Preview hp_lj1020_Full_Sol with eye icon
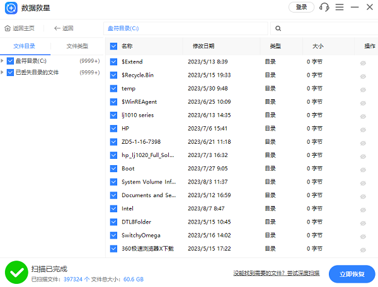The height and width of the screenshot is (287, 378). click(363, 156)
